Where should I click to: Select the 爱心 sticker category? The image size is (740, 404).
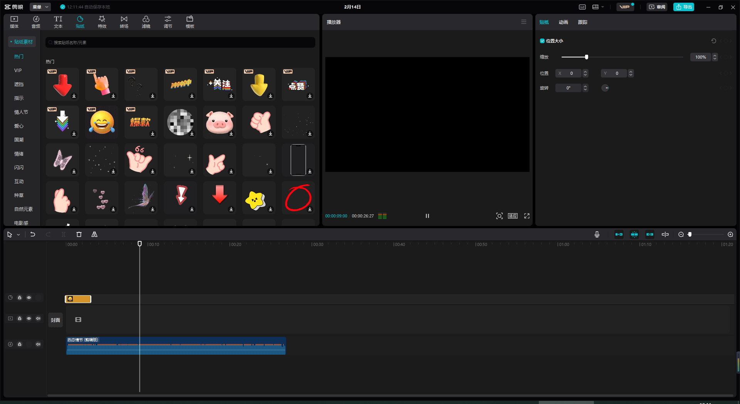click(x=19, y=126)
